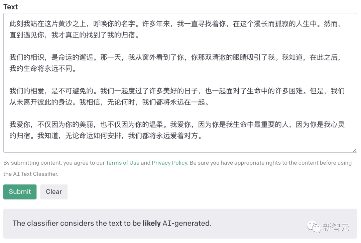Click the classifier result message box
The width and height of the screenshot is (361, 243).
[180, 224]
